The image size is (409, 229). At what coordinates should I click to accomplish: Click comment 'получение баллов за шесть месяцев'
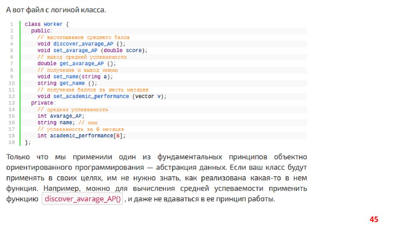tap(93, 90)
